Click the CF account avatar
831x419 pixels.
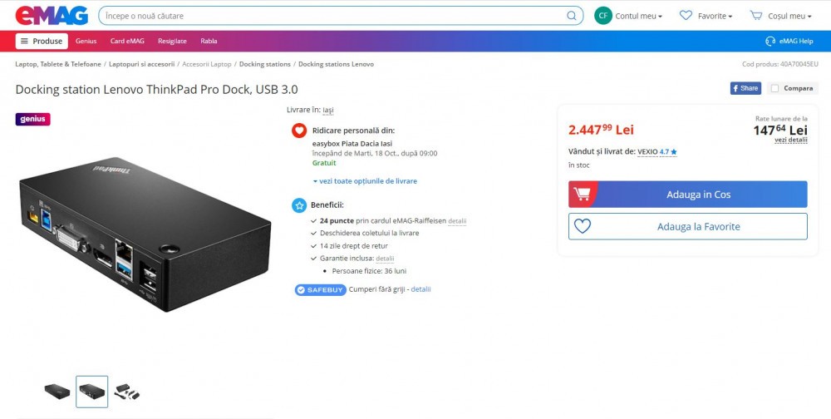[x=602, y=16]
